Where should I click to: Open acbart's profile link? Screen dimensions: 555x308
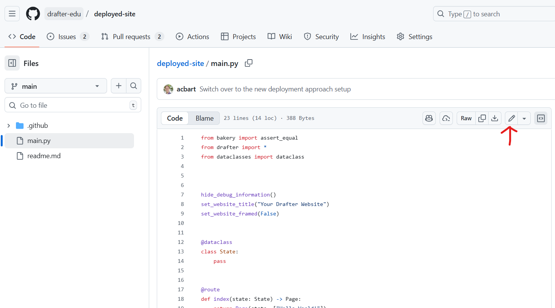[186, 89]
